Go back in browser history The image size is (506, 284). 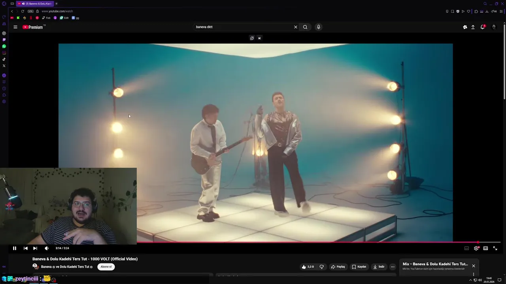pyautogui.click(x=12, y=11)
